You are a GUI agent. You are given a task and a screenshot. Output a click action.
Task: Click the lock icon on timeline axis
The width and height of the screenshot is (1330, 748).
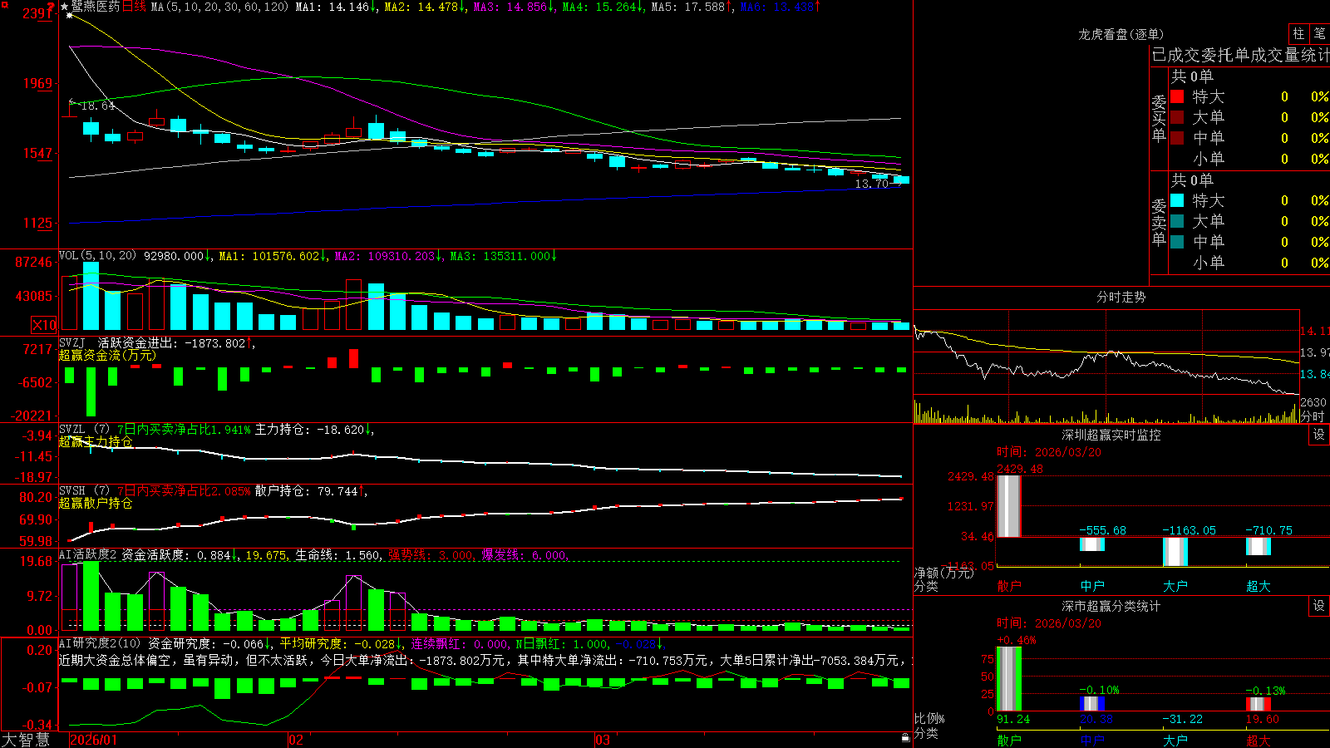point(906,738)
